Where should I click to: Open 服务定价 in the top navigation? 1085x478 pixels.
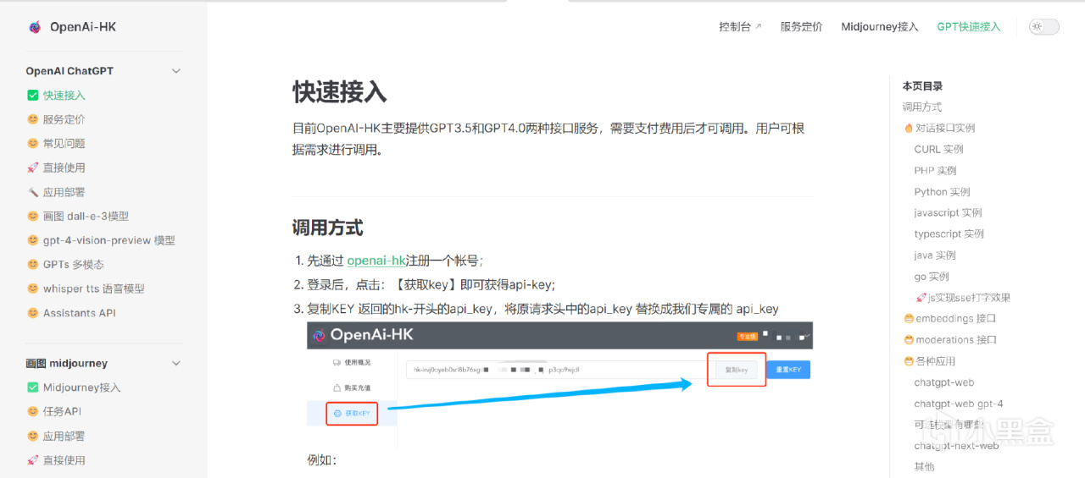[801, 27]
